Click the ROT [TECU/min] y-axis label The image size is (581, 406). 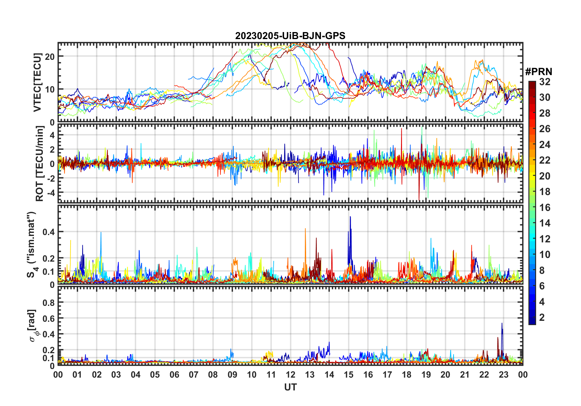click(39, 164)
